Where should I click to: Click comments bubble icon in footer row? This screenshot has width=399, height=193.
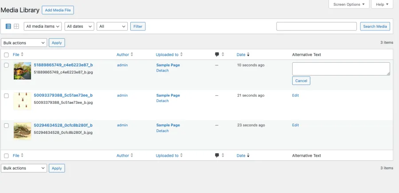coord(217,155)
